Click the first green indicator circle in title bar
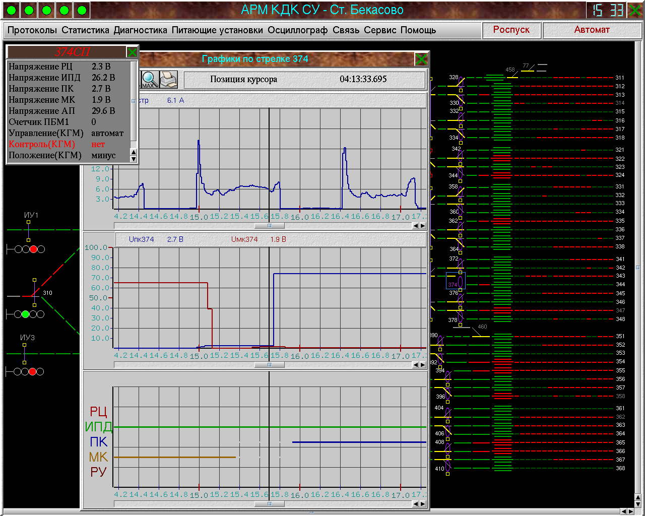Image resolution: width=645 pixels, height=516 pixels. tap(12, 10)
